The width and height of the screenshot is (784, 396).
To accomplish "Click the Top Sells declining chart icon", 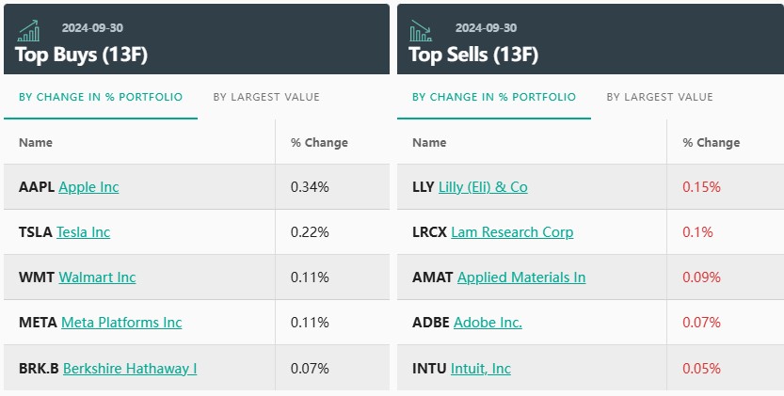I will [421, 31].
